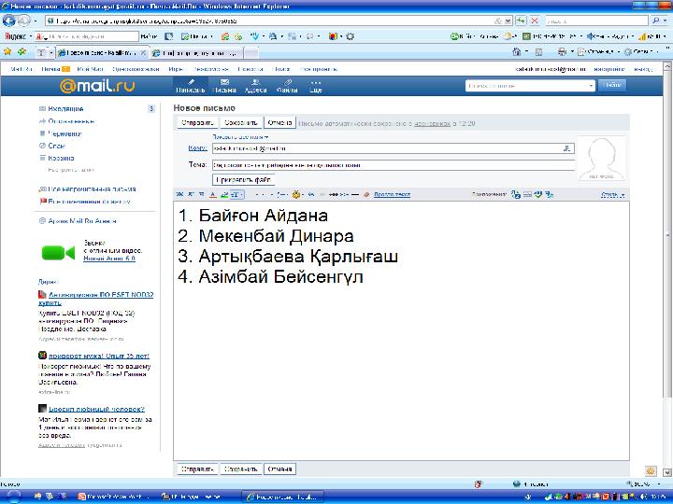Click the Найти button in the mail.ru header

pos(612,85)
